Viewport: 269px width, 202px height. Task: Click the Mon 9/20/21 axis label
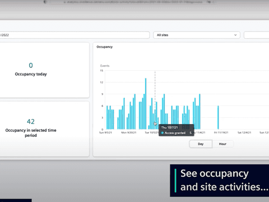coord(129,132)
